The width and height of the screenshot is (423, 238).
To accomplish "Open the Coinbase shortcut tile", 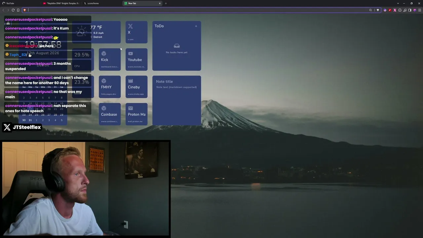I will pyautogui.click(x=110, y=114).
